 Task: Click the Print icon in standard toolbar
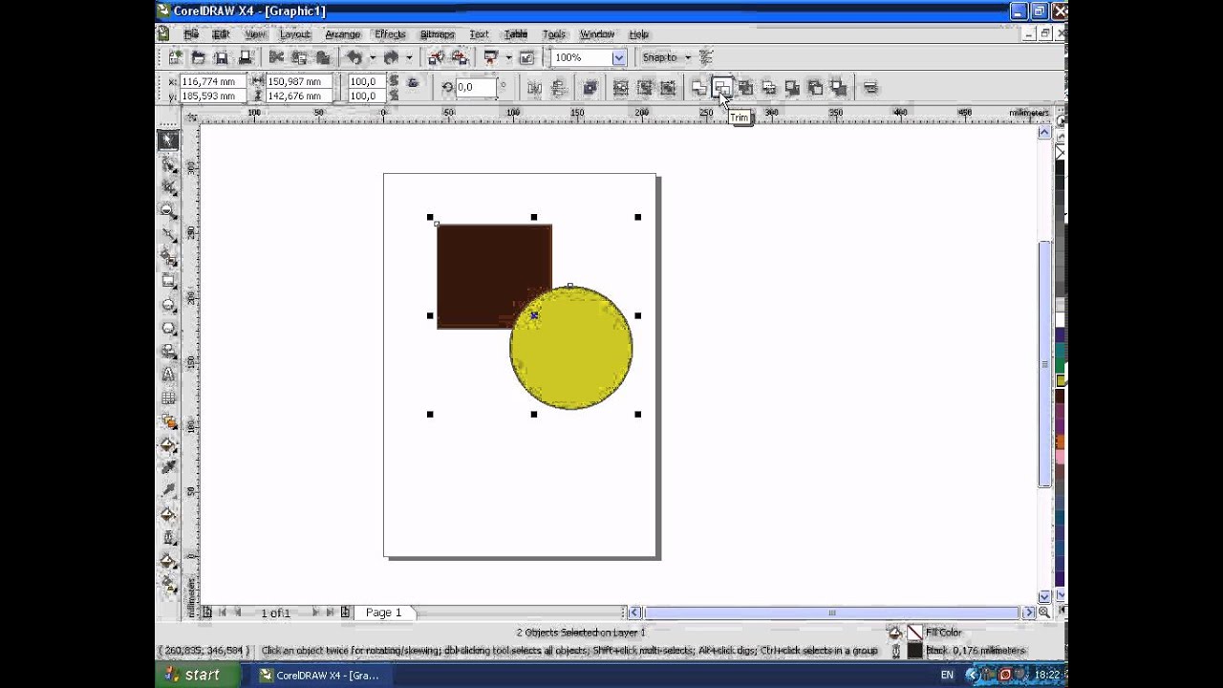pos(245,57)
